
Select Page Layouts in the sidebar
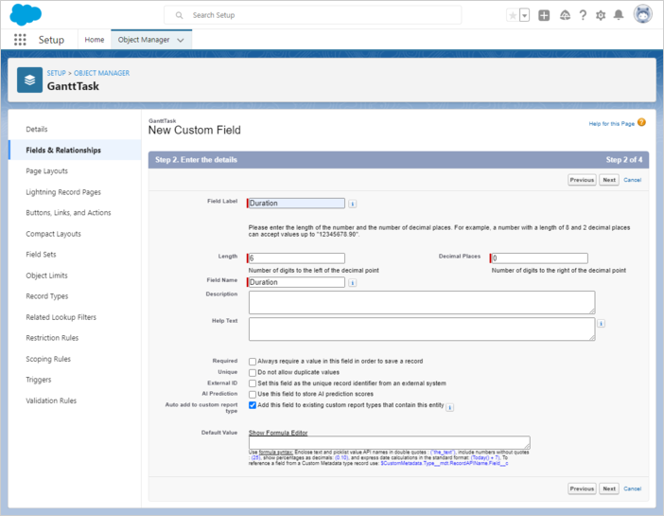pos(47,171)
